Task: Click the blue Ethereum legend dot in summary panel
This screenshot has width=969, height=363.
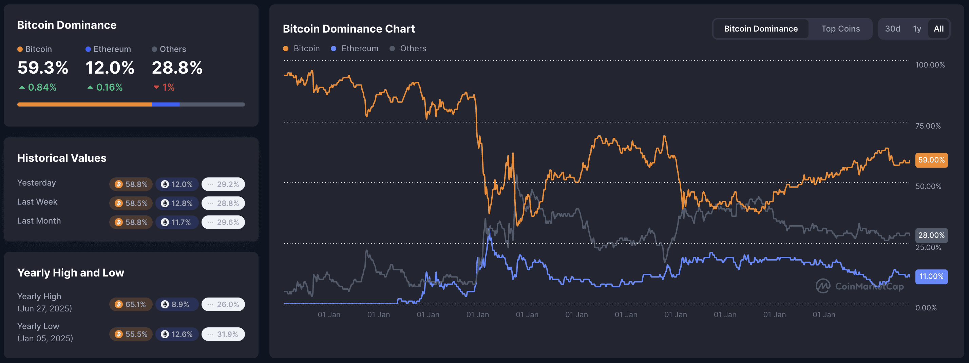Action: (x=89, y=49)
